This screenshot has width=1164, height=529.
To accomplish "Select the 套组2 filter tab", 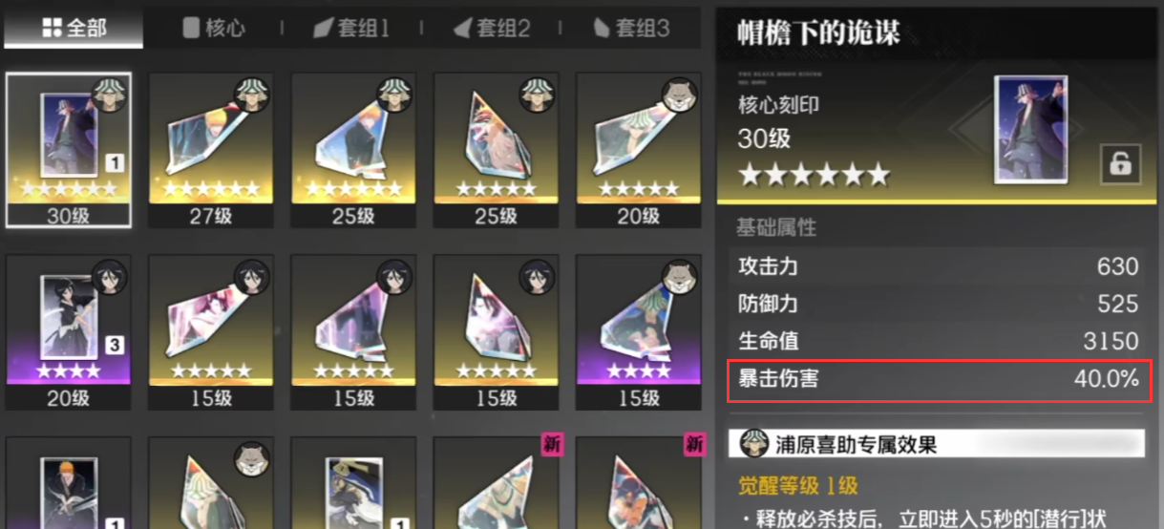I will [x=492, y=29].
